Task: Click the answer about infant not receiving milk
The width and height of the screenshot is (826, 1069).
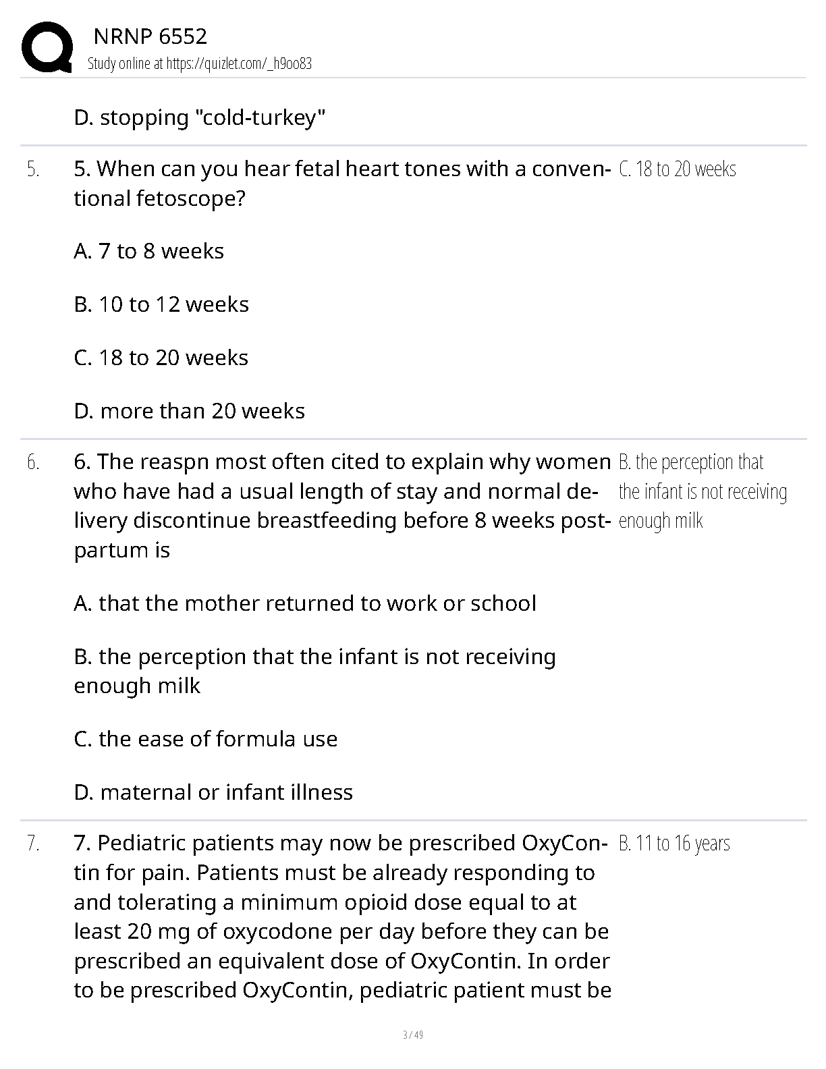Action: (x=702, y=491)
